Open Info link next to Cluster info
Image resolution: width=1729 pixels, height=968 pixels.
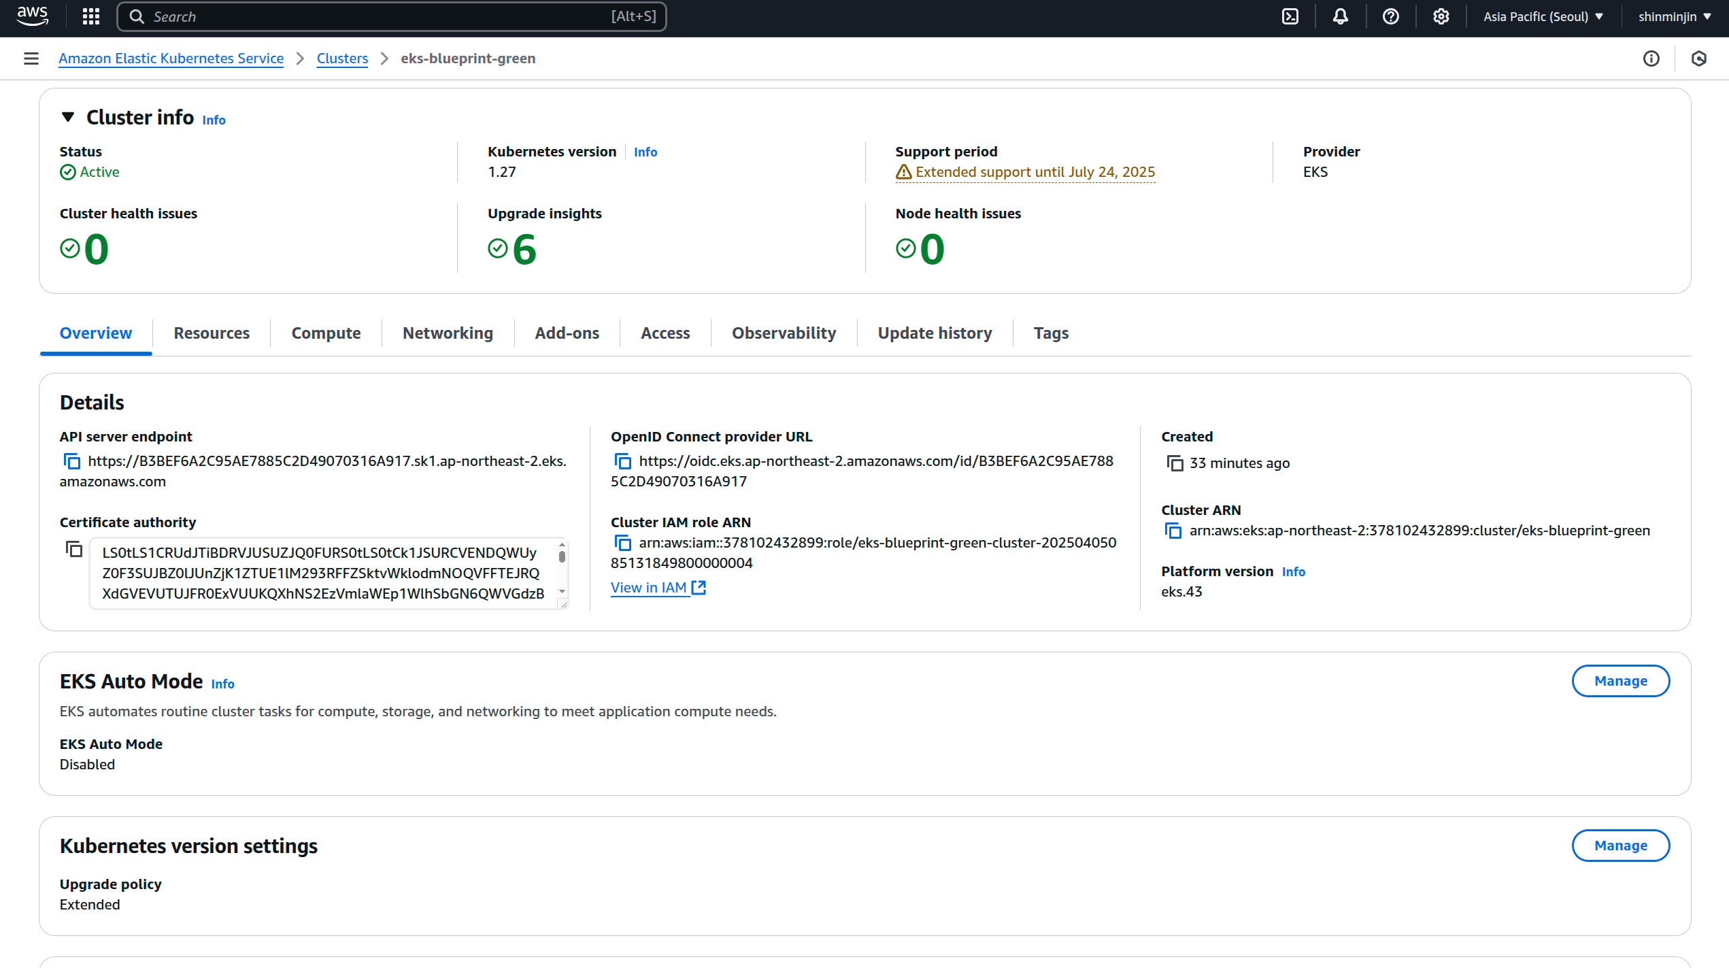point(214,120)
